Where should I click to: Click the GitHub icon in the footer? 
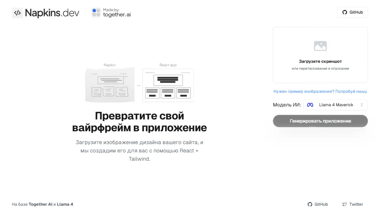point(310,204)
